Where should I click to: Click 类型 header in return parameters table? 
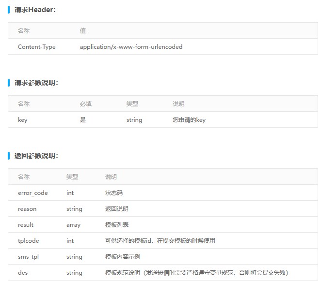tap(72, 177)
